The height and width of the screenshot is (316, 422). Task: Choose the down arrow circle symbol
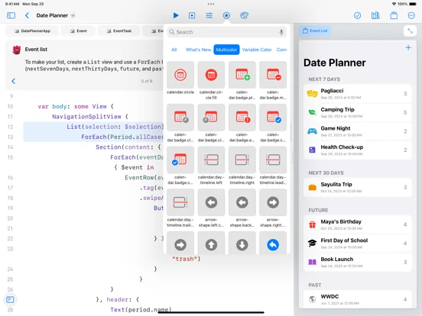pyautogui.click(x=242, y=243)
